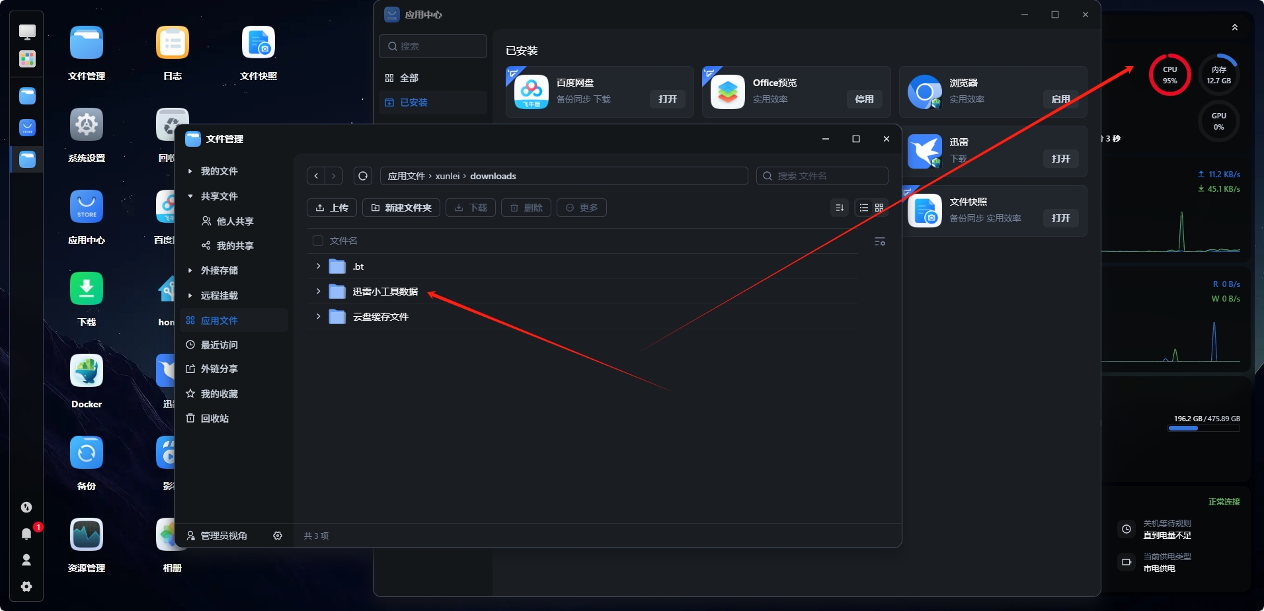Switch file manager to grid view
This screenshot has height=611, width=1264.
click(879, 208)
